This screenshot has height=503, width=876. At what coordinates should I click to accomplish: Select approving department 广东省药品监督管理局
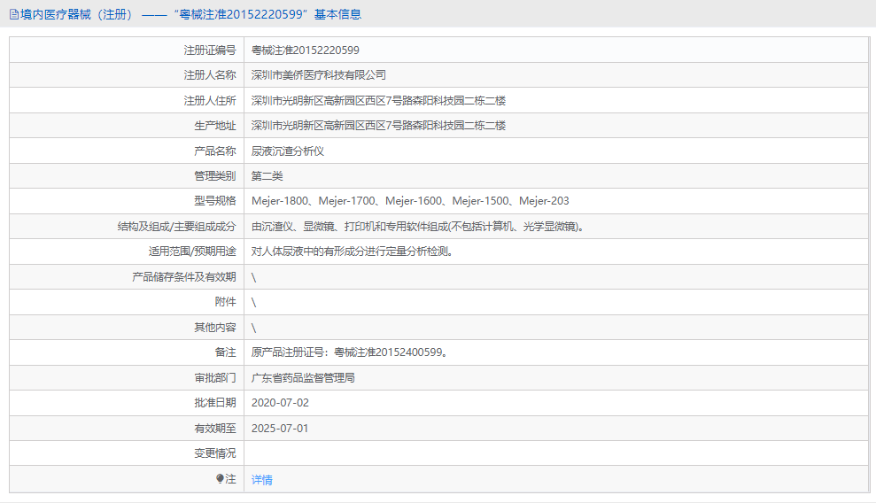tap(303, 378)
